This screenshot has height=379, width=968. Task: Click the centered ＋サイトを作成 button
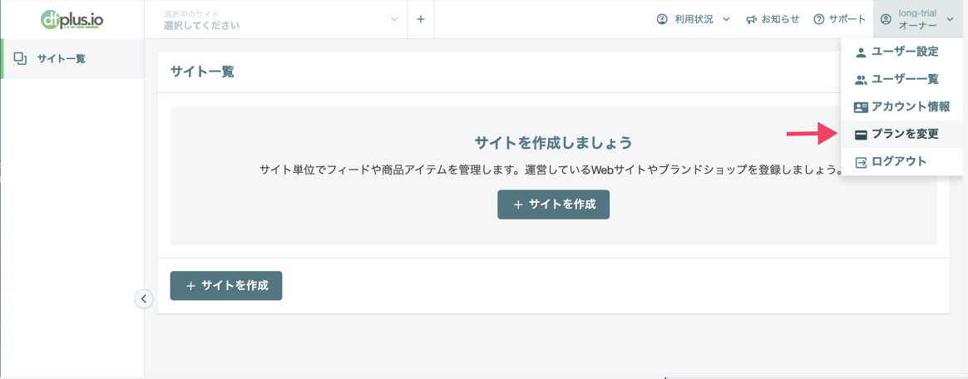pos(553,204)
